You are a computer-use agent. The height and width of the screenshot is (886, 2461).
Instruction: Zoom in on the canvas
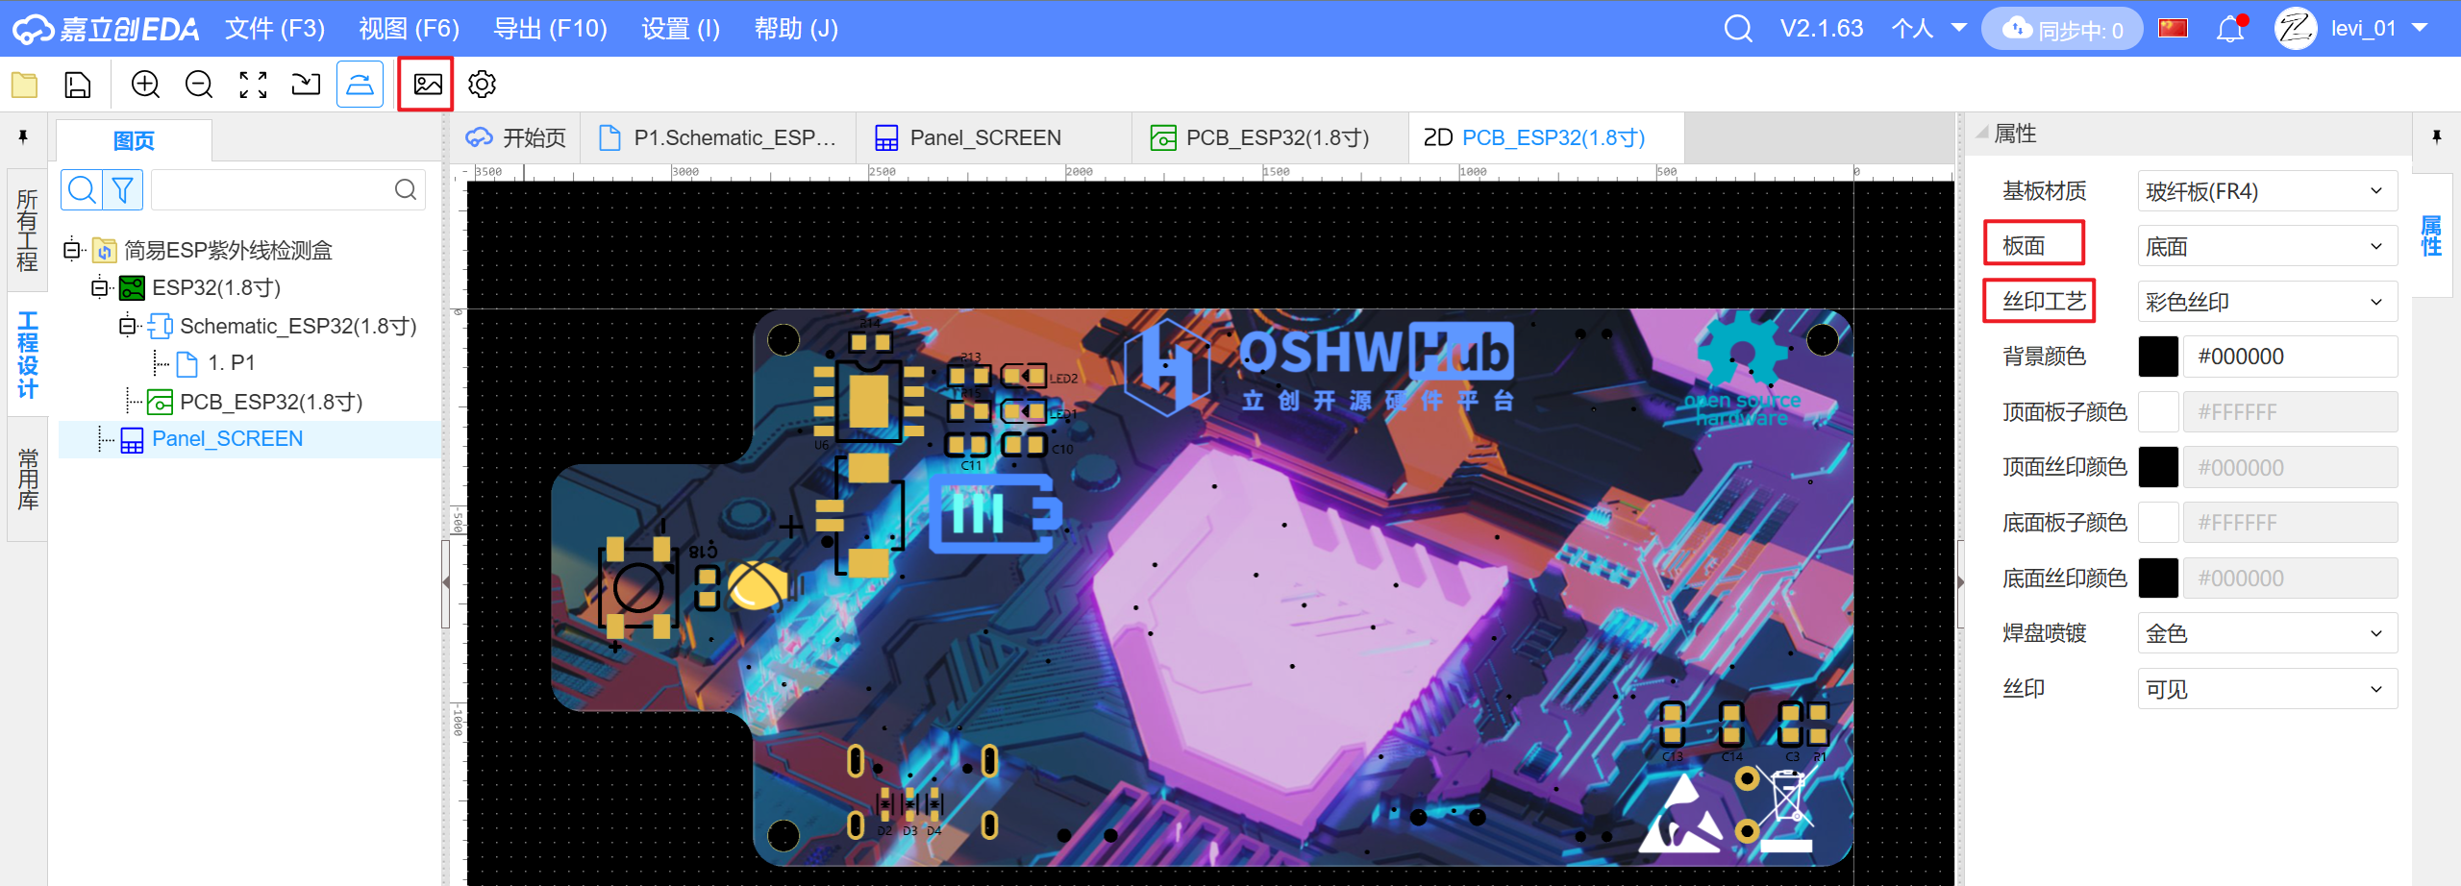click(145, 85)
